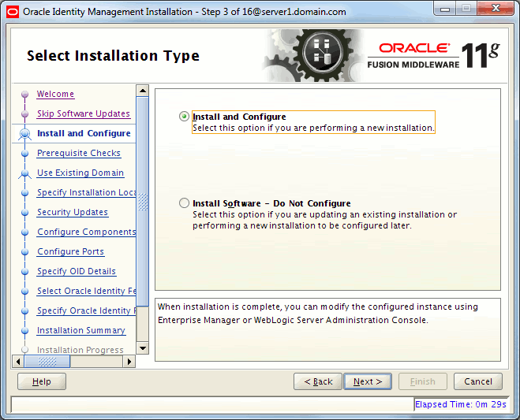
Task: Click the Select Installation Type heading
Action: coord(113,56)
